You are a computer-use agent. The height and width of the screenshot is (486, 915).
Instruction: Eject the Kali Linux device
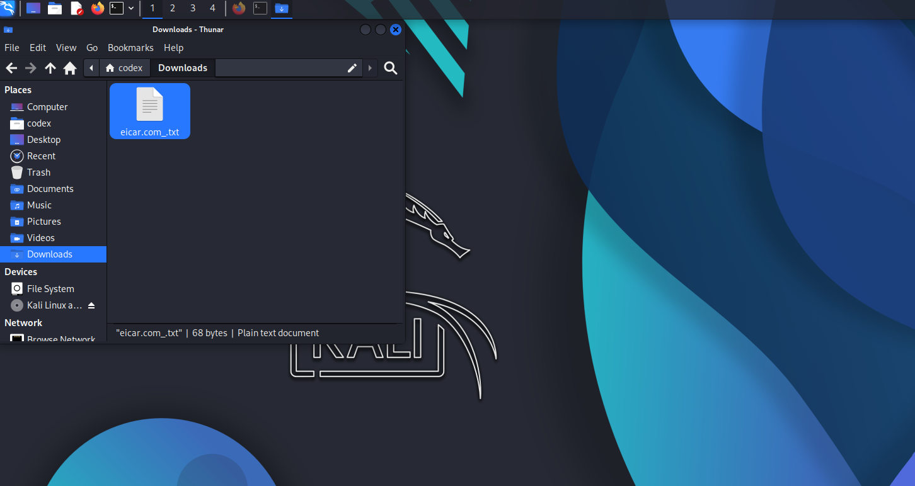coord(91,305)
